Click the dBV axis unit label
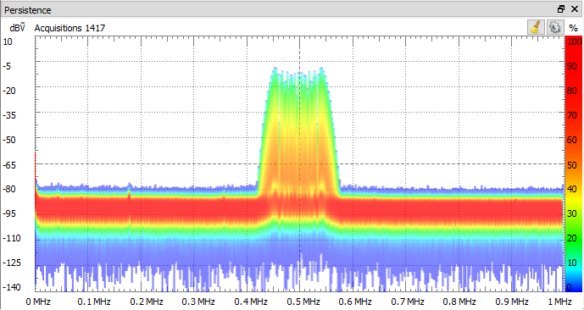The height and width of the screenshot is (310, 584). (x=17, y=28)
